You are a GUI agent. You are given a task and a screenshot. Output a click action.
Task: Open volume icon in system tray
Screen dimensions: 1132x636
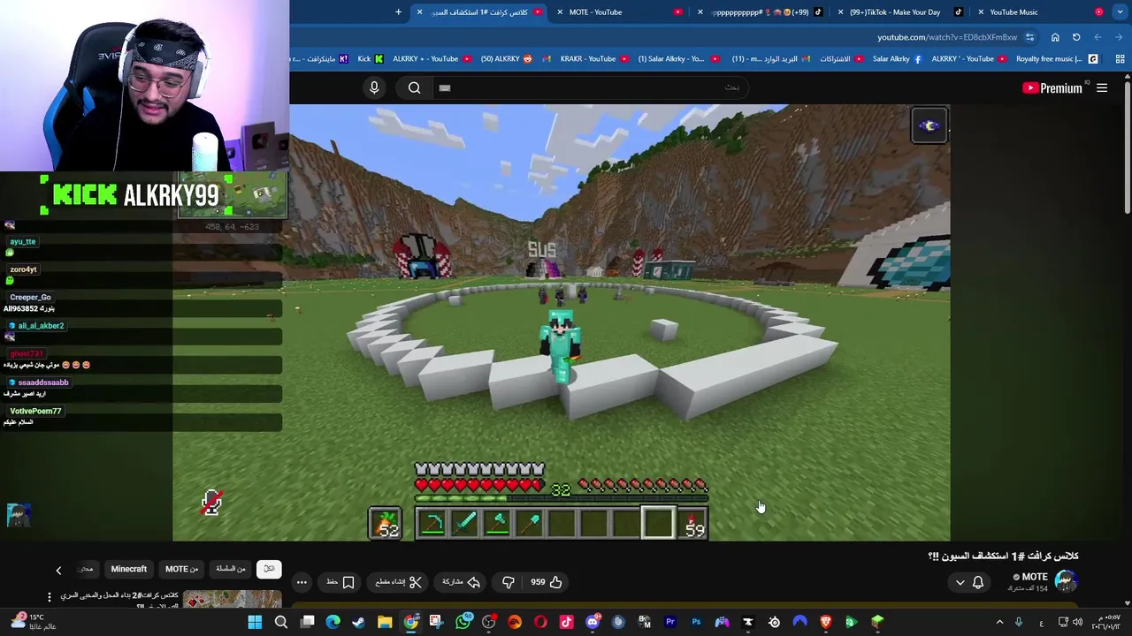[x=1077, y=623]
